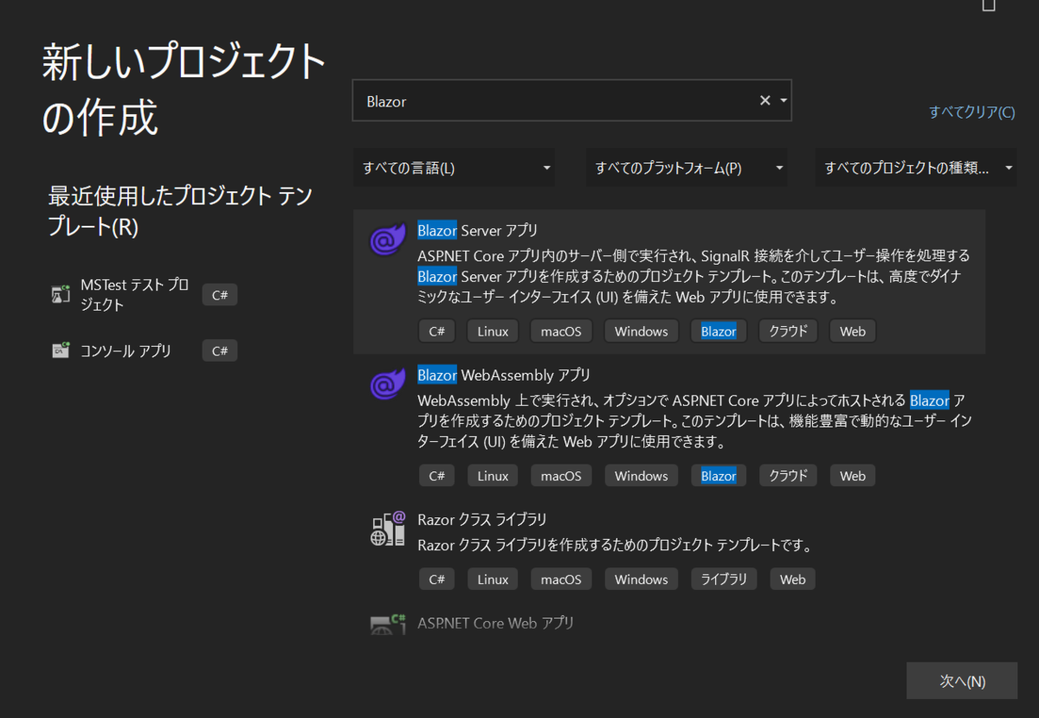Image resolution: width=1039 pixels, height=718 pixels.
Task: Click the Linux tag under Blazor WebAssembly
Action: (x=493, y=476)
